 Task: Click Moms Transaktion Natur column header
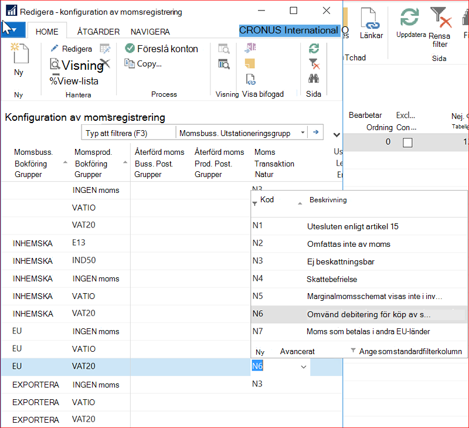[x=274, y=163]
